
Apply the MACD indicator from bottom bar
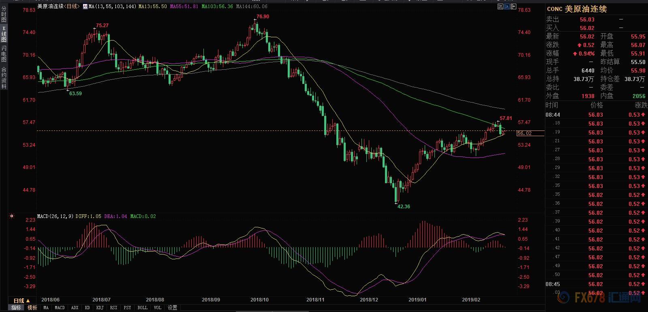click(60, 308)
